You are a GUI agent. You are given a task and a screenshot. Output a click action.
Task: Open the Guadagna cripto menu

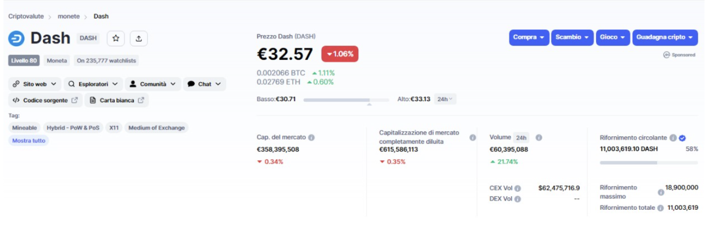[x=665, y=37]
